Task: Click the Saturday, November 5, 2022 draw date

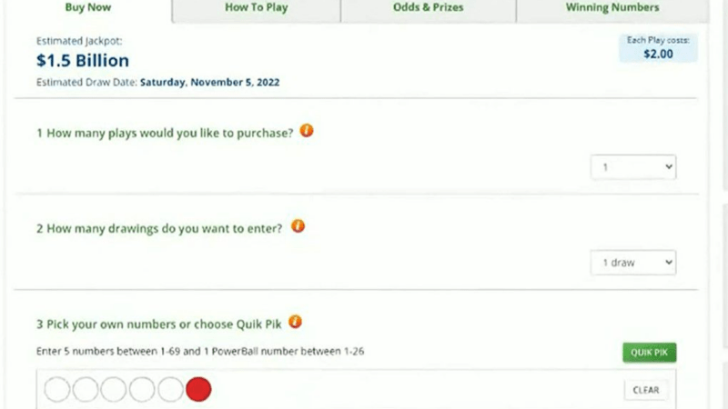Action: click(x=210, y=83)
